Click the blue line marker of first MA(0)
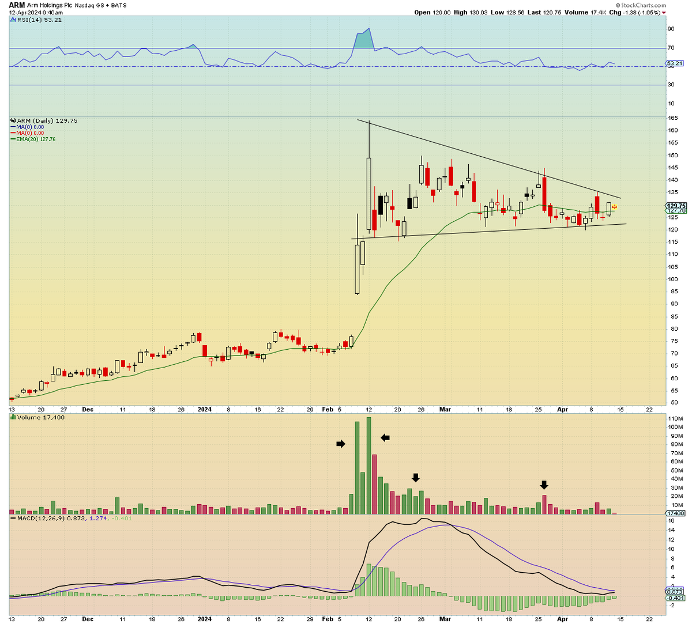This screenshot has height=624, width=692. click(13, 127)
